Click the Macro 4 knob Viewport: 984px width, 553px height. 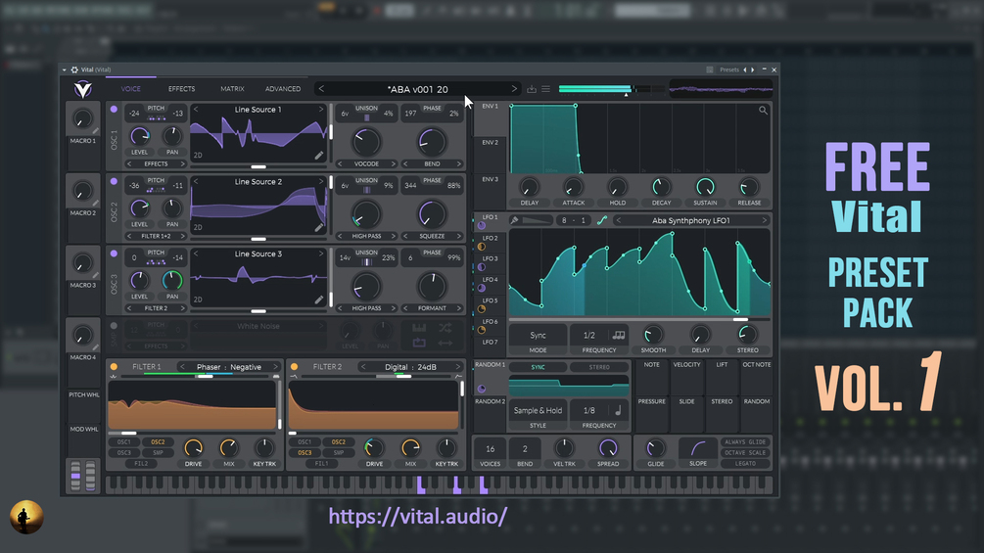click(82, 336)
